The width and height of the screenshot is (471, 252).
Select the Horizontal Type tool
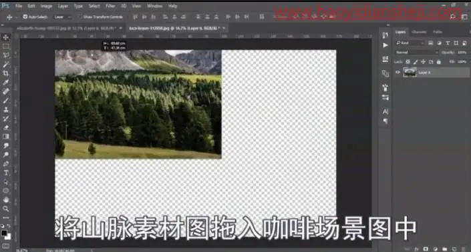(6, 173)
